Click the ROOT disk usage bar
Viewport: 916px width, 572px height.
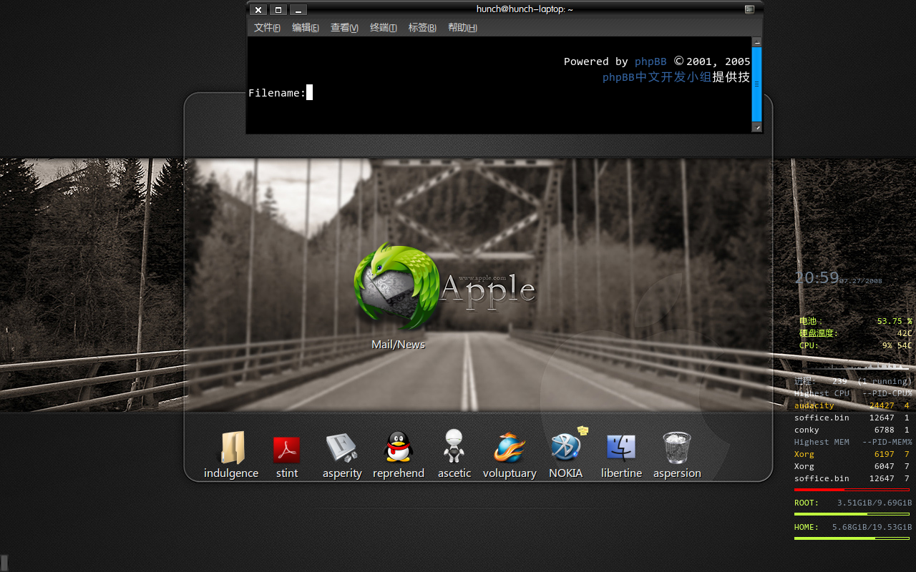[852, 514]
